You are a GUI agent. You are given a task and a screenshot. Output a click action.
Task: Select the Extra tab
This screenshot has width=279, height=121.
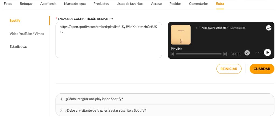[220, 4]
